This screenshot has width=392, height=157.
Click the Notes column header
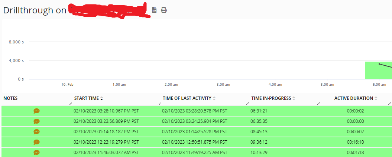[11, 98]
